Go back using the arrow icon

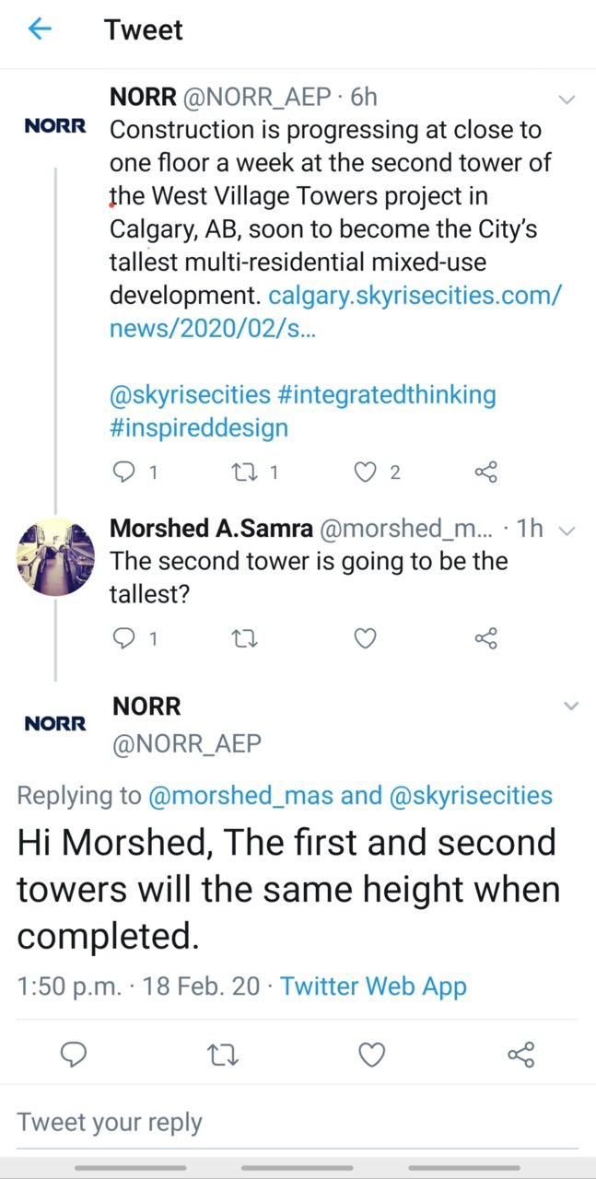tap(40, 29)
